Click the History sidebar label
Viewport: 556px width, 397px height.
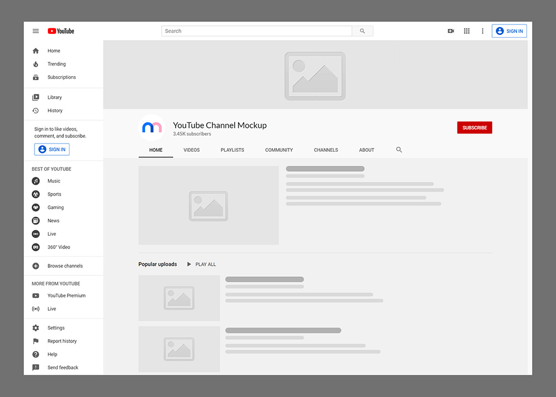55,111
